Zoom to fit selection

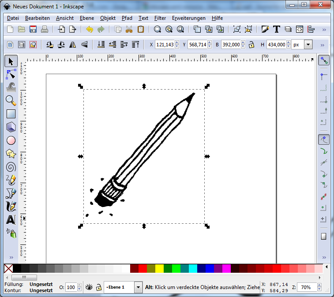tap(158, 29)
